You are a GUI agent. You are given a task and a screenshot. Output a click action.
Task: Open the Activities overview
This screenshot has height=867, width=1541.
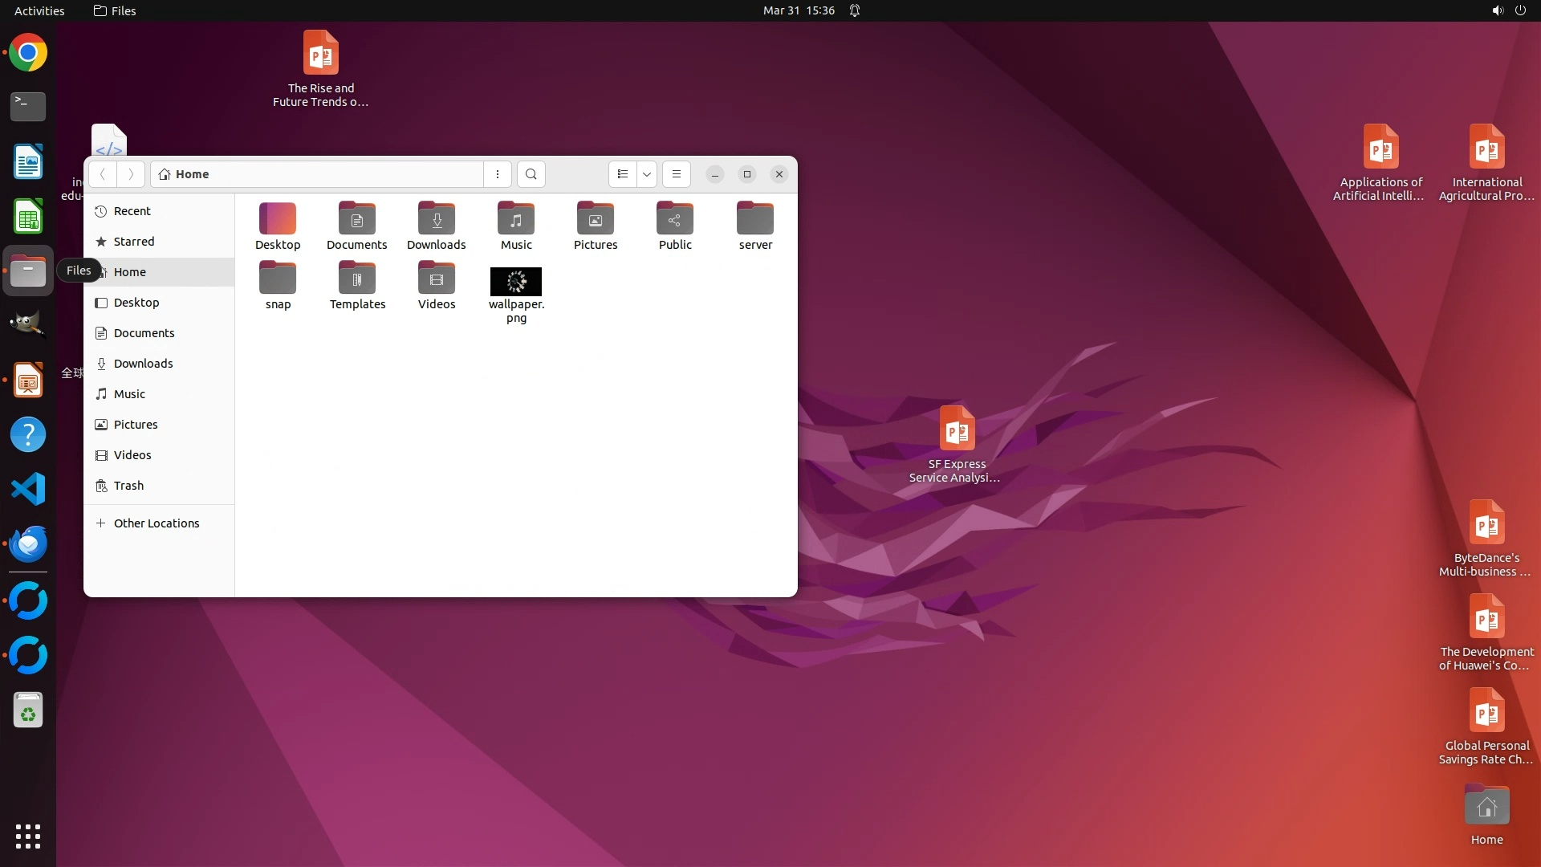(x=39, y=10)
